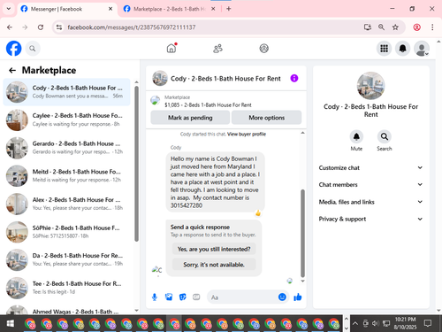
Task: Click the browser zoom magnifier icon
Action: 381,27
